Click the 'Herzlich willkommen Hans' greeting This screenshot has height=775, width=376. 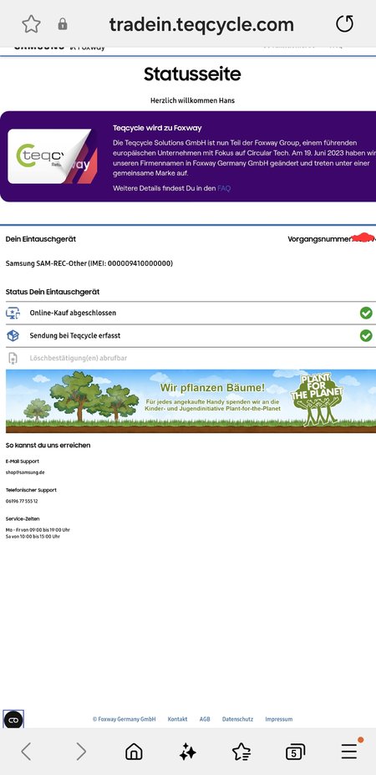193,100
